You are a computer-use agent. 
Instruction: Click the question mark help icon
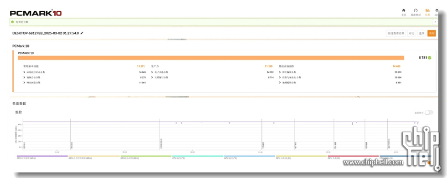[435, 22]
